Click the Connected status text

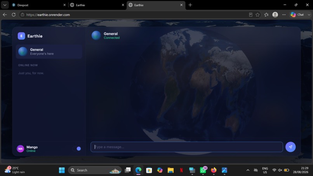coord(111,38)
